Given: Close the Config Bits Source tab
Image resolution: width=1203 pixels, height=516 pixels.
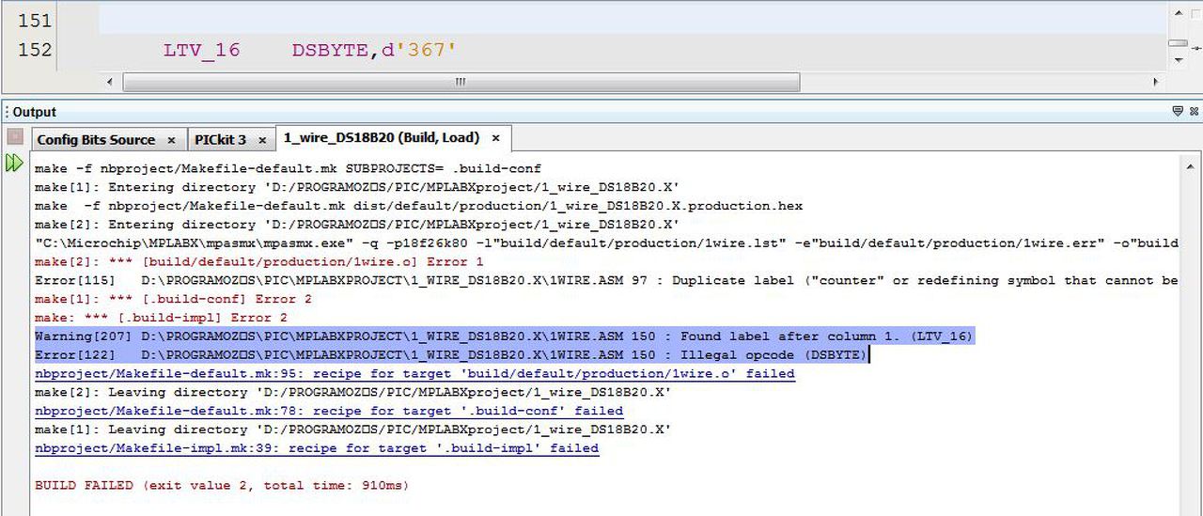Looking at the screenshot, I should coord(171,140).
